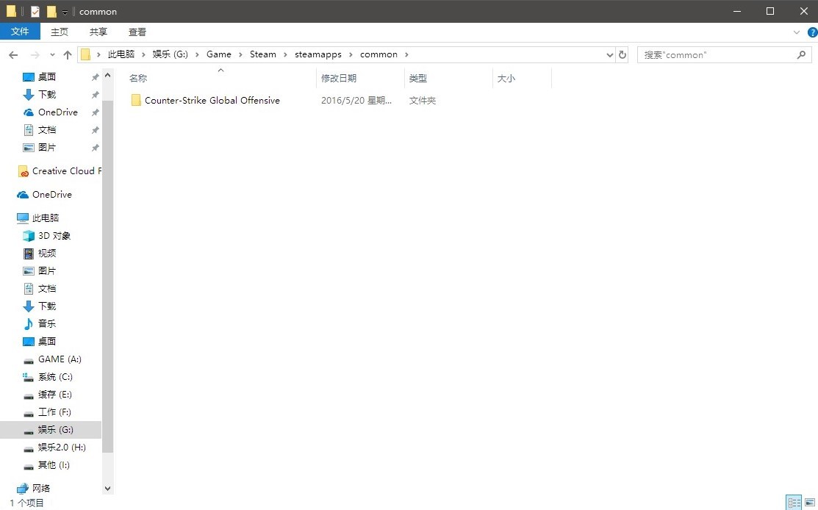818x510 pixels.
Task: Open 系统 (C:) drive
Action: coord(55,377)
